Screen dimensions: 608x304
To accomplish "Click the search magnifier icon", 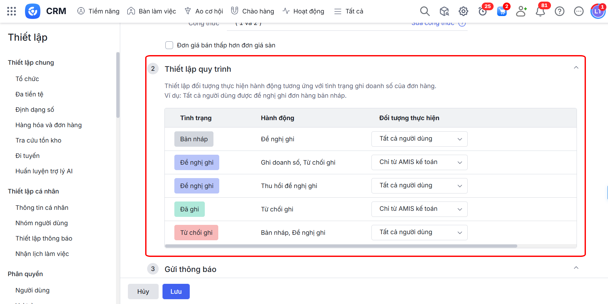I will 425,11.
